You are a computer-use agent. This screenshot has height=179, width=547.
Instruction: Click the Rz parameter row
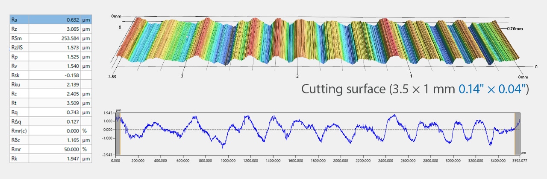pos(50,29)
